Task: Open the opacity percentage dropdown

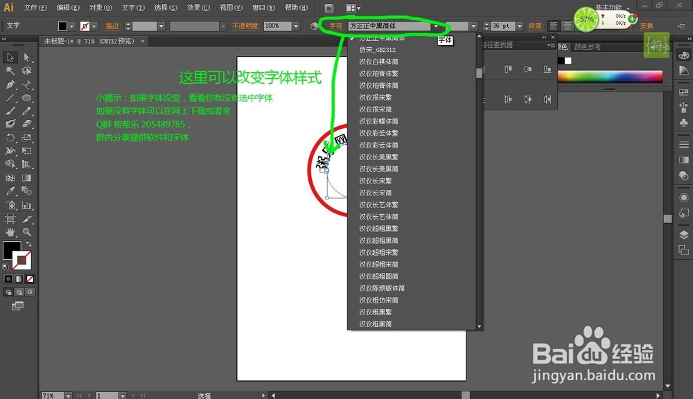Action: pyautogui.click(x=296, y=26)
